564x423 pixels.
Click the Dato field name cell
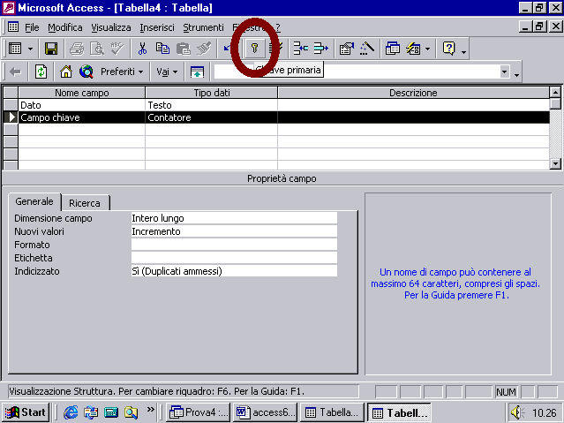click(x=82, y=105)
